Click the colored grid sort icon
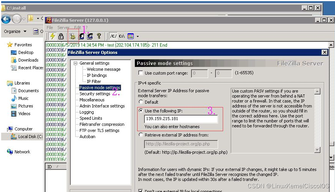This screenshot has height=192, width=335. (131, 36)
